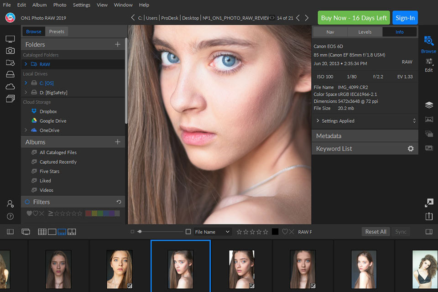This screenshot has height=292, width=438.
Task: Select the compare view layout
Action: (x=72, y=232)
